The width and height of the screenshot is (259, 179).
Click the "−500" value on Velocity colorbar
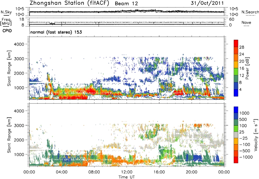[x=245, y=151]
